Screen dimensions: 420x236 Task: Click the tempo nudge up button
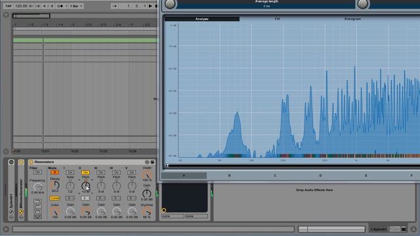coord(38,6)
